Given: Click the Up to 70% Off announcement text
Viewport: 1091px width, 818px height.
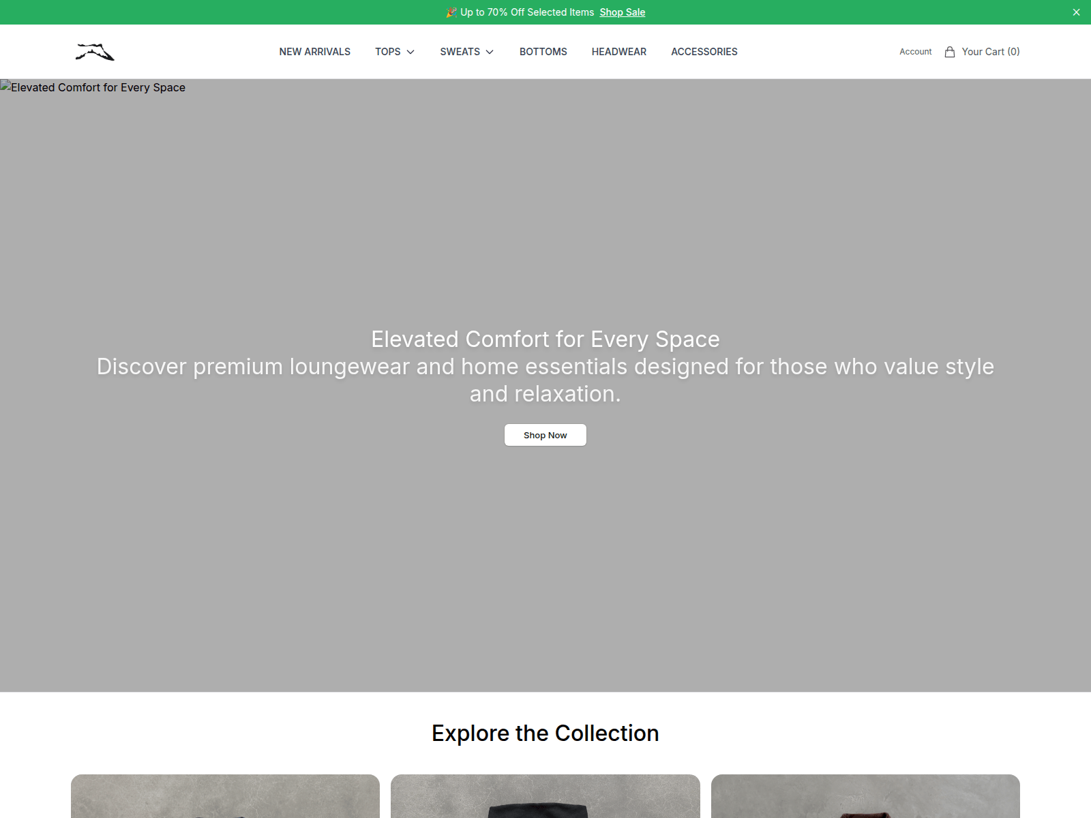Looking at the screenshot, I should pyautogui.click(x=527, y=12).
